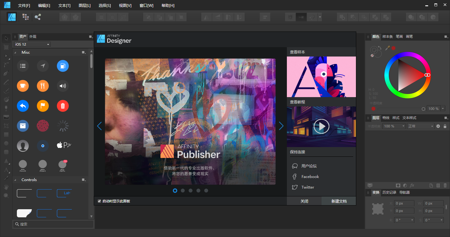Click the mask layer icon

pos(398,185)
